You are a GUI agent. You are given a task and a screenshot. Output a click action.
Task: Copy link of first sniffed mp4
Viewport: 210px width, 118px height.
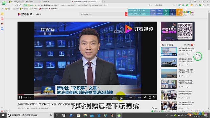166,10
